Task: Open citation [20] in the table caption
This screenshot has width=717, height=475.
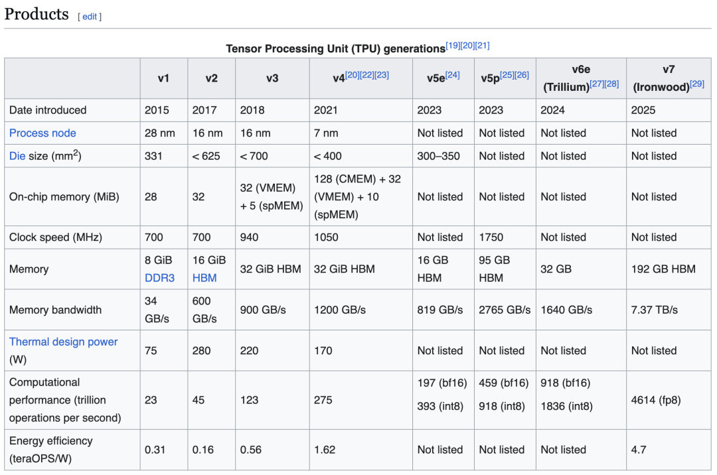Action: click(467, 46)
